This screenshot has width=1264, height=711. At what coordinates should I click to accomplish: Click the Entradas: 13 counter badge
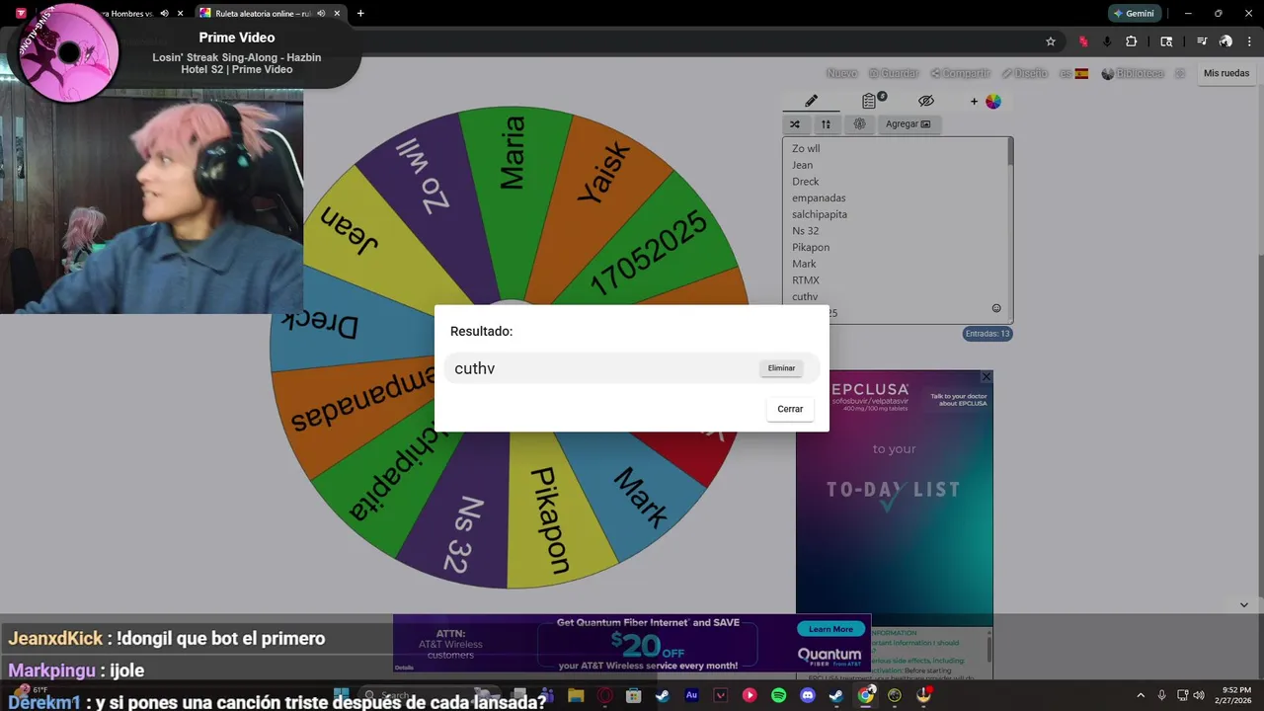pyautogui.click(x=987, y=334)
